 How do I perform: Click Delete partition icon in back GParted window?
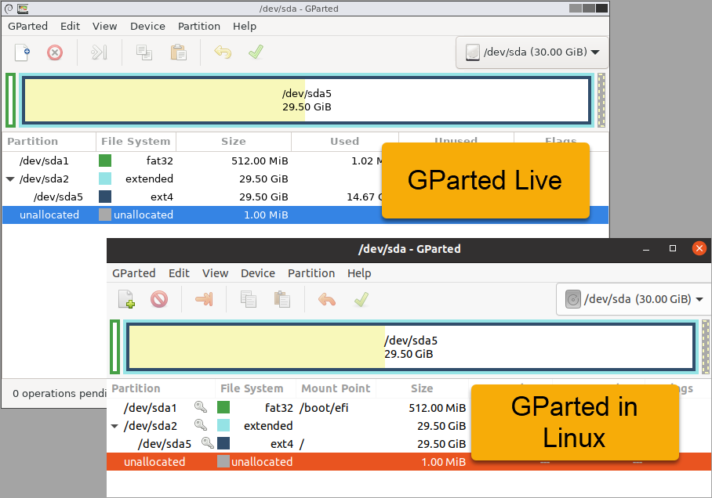55,52
